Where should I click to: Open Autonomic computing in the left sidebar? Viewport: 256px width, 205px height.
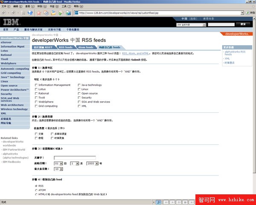click(15, 69)
